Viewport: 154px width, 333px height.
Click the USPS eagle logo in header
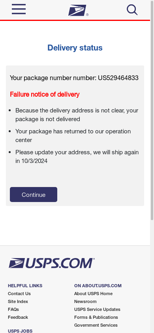point(78,10)
